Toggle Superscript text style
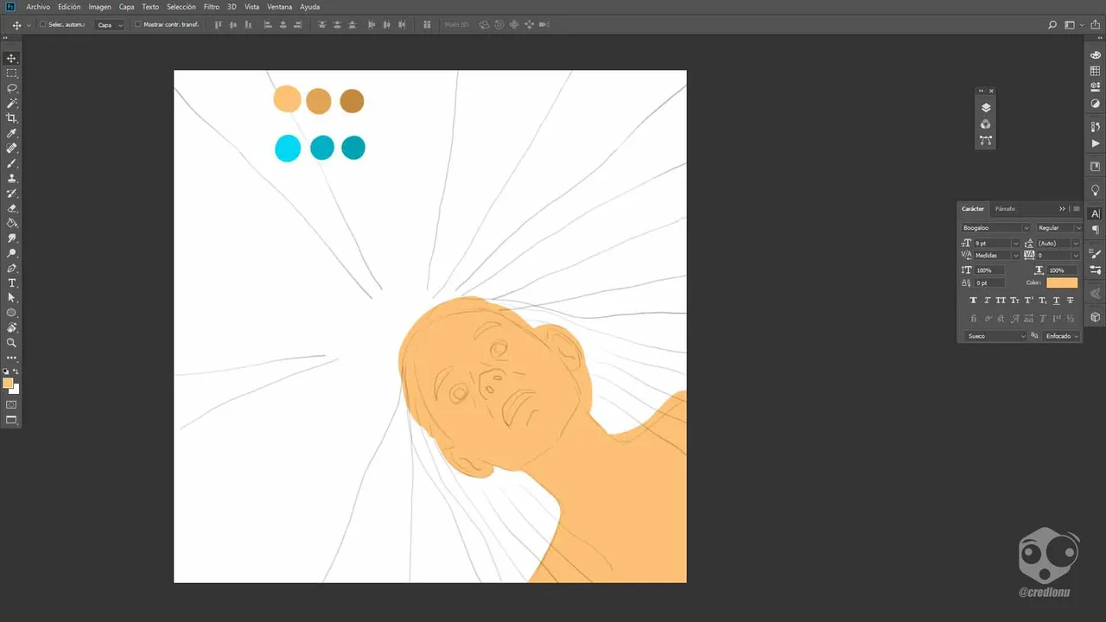1106x622 pixels. [x=1029, y=300]
